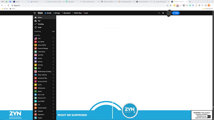Viewport: 214px width, 120px height.
Task: Open Memeland from the top navigation
Action: [x=66, y=13]
